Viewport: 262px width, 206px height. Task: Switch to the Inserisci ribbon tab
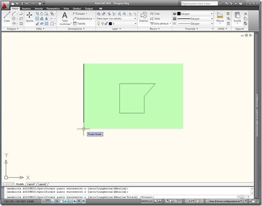pyautogui.click(x=27, y=9)
